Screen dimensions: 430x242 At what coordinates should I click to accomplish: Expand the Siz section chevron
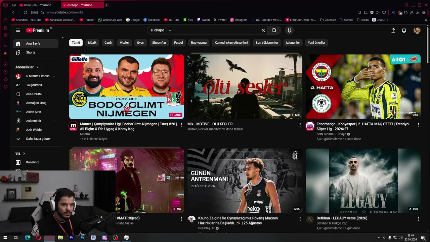(24, 154)
